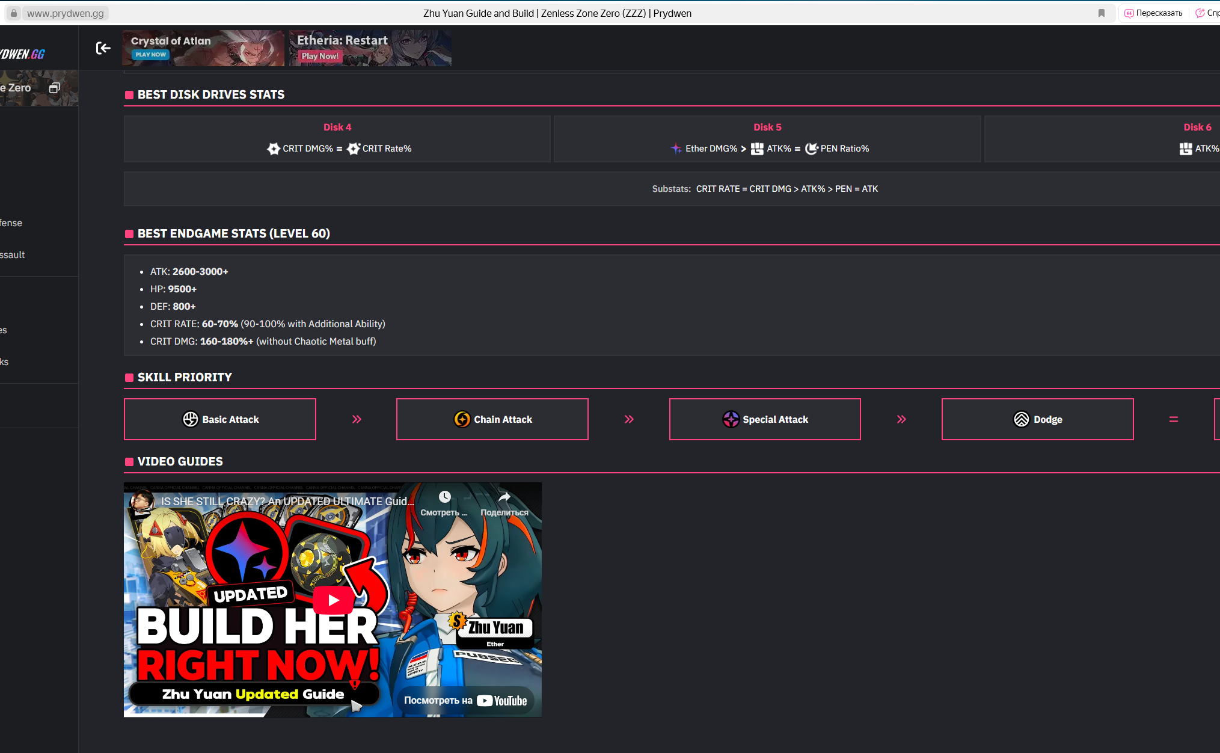
Task: Click the sidebar collapse arrow icon
Action: coord(103,48)
